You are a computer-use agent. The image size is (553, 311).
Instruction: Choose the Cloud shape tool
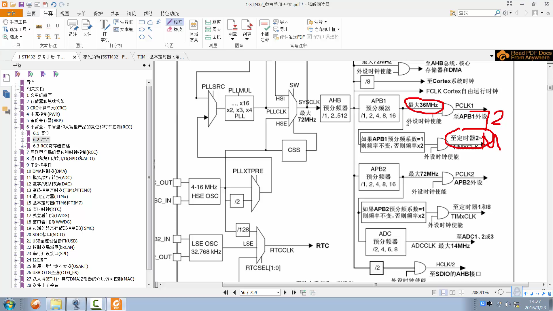click(150, 22)
